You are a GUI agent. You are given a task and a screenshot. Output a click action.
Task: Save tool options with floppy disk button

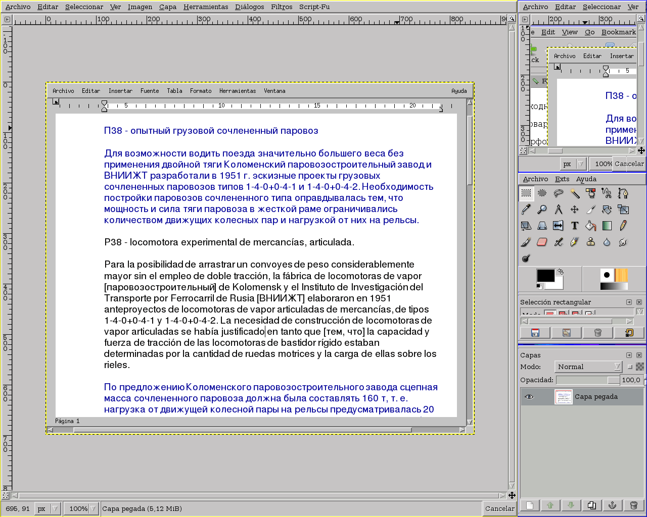pos(535,333)
